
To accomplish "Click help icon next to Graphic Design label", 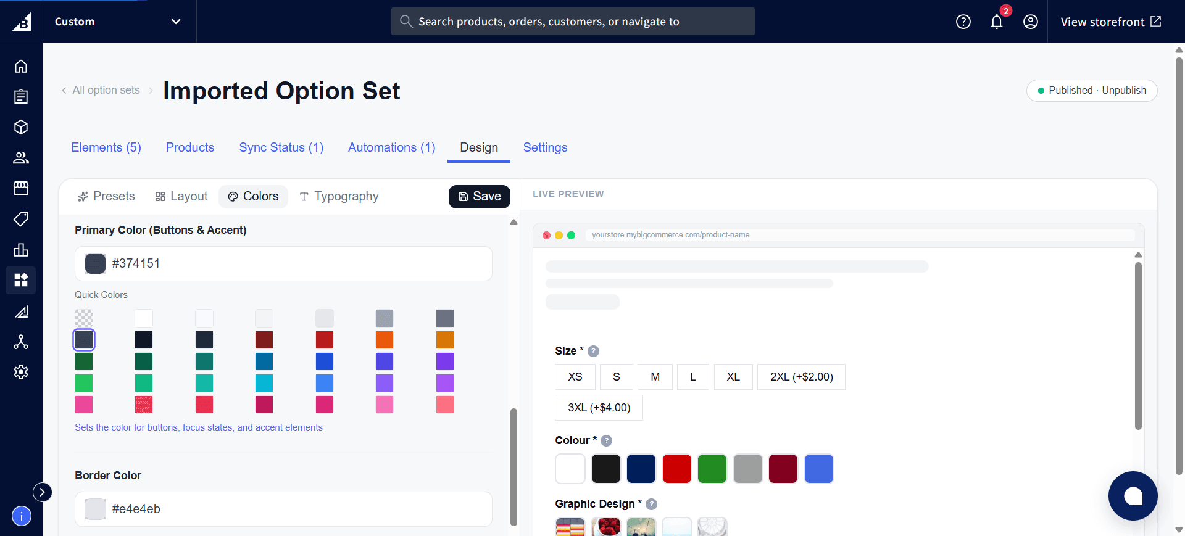I will (651, 504).
